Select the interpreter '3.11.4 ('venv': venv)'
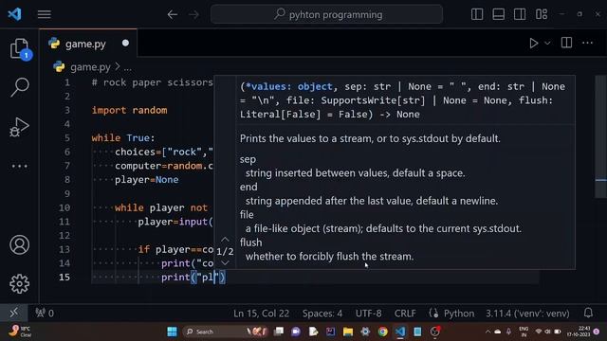 (527, 314)
